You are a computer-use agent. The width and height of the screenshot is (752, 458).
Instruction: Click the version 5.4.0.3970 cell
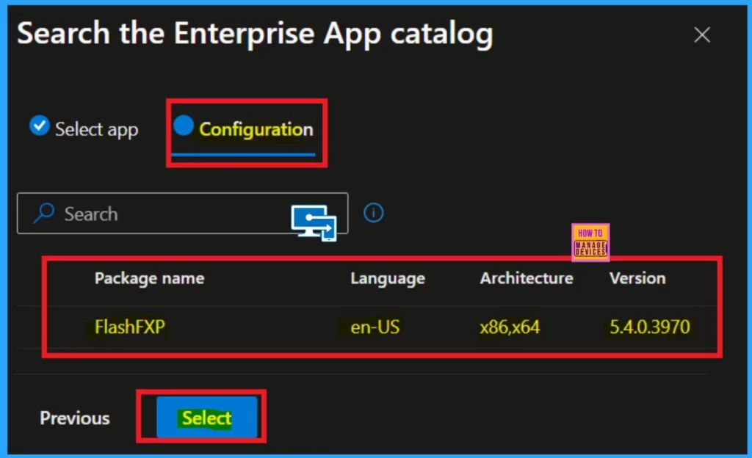click(x=649, y=327)
